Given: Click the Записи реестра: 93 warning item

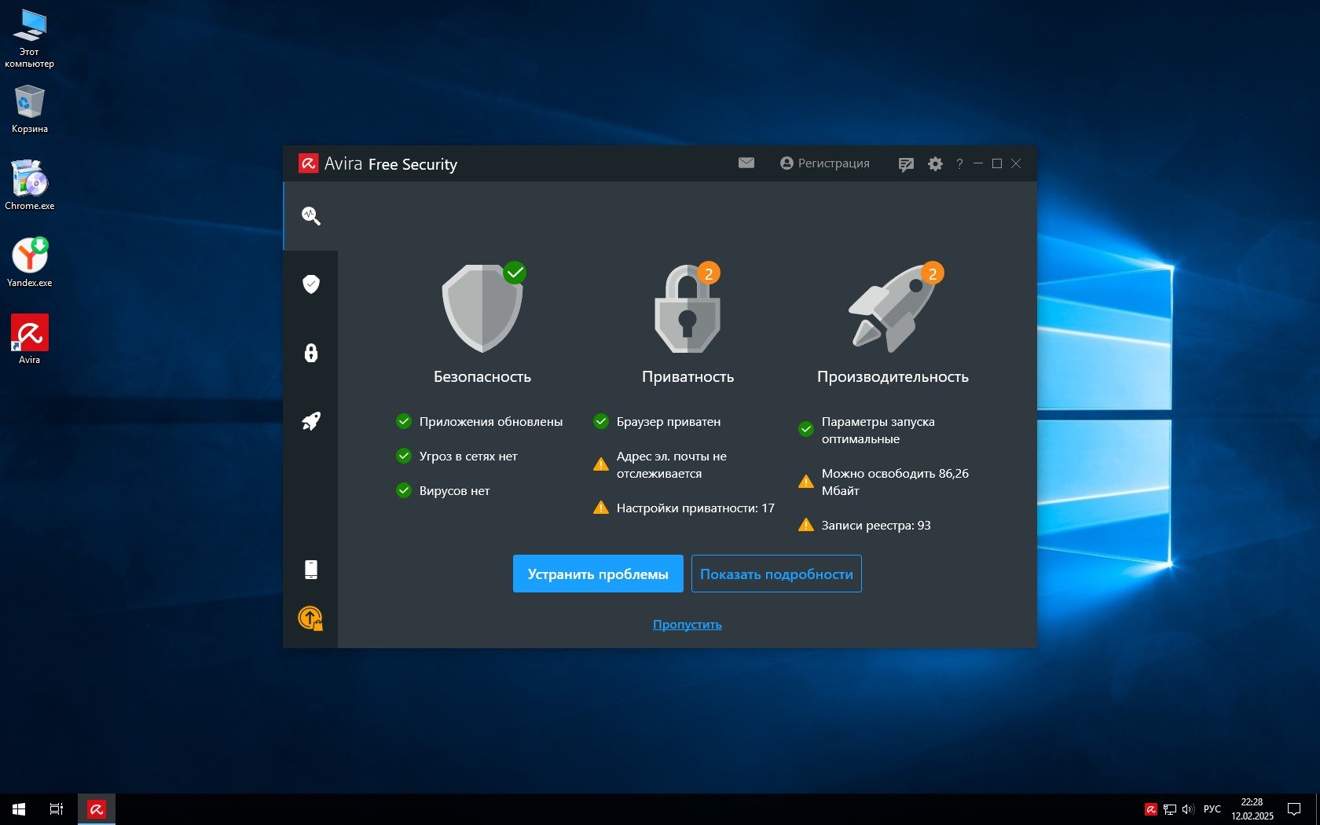Looking at the screenshot, I should tap(875, 526).
